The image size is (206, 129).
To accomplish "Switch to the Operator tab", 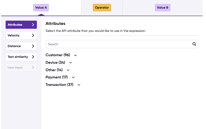I will (x=102, y=7).
